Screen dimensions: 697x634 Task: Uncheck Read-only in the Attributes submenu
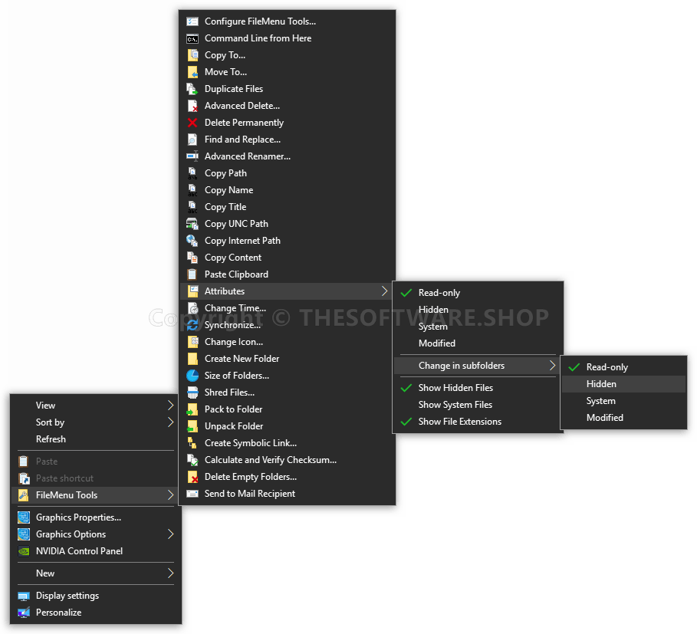(x=478, y=293)
